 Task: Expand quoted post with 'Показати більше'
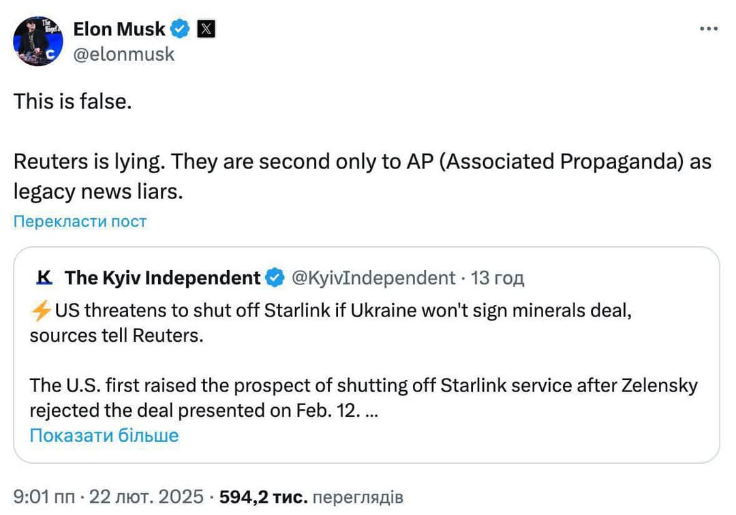point(104,435)
